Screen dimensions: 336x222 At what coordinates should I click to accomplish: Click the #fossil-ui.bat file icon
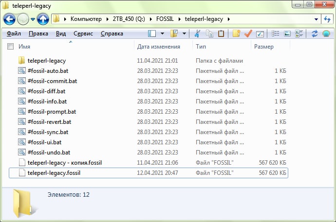pyautogui.click(x=22, y=142)
